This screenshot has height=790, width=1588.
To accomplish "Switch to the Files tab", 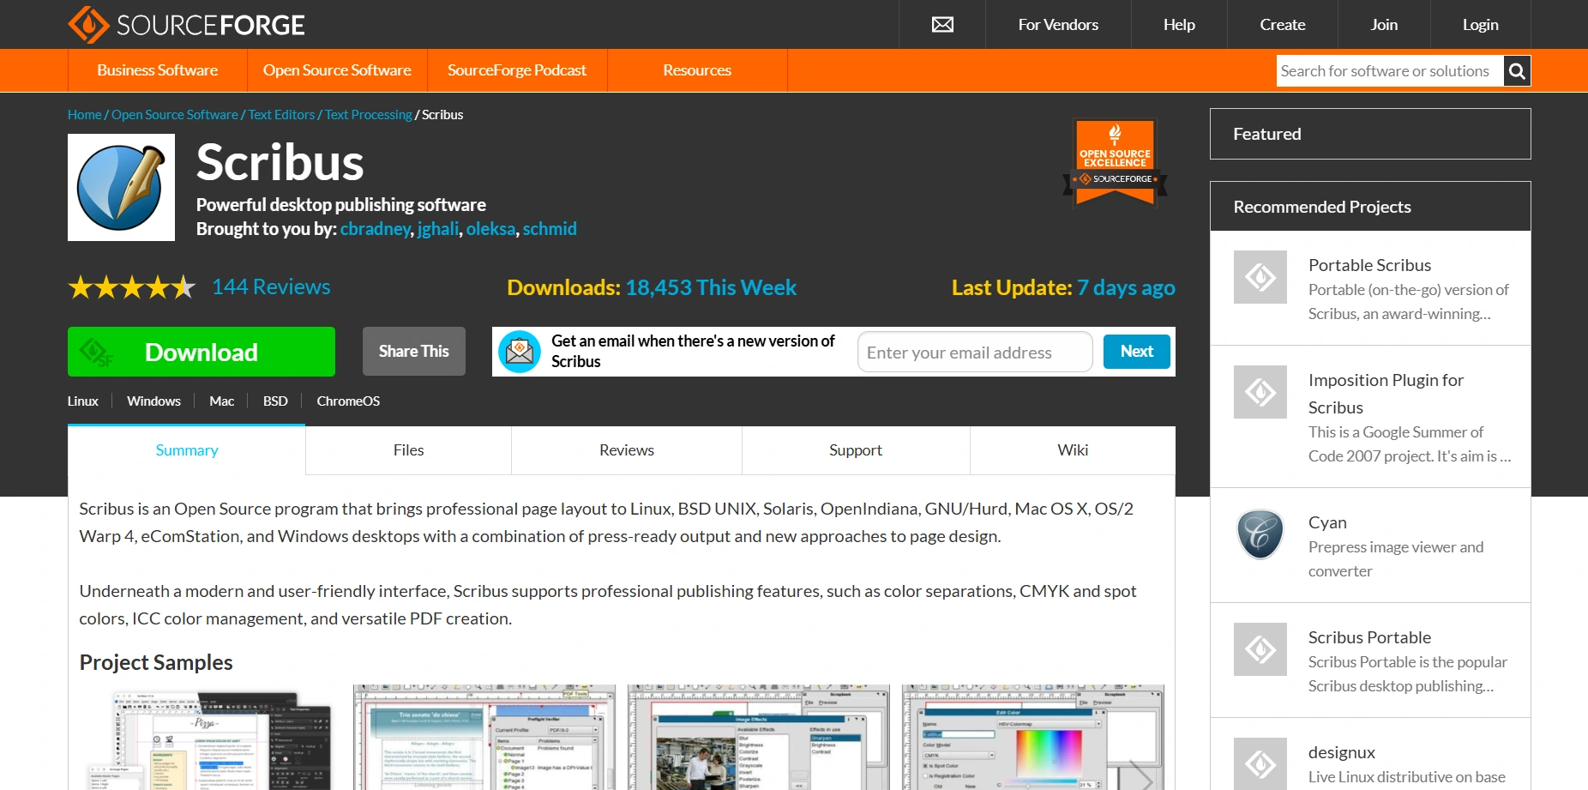I will click(408, 450).
